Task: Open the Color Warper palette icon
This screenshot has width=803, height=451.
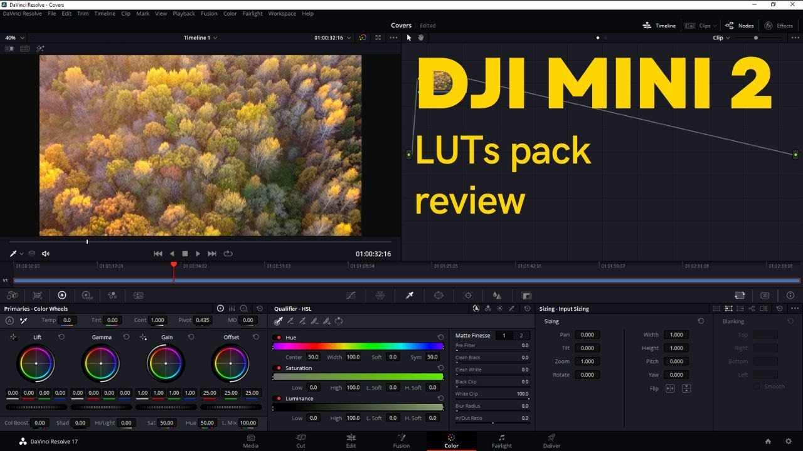Action: (x=380, y=295)
